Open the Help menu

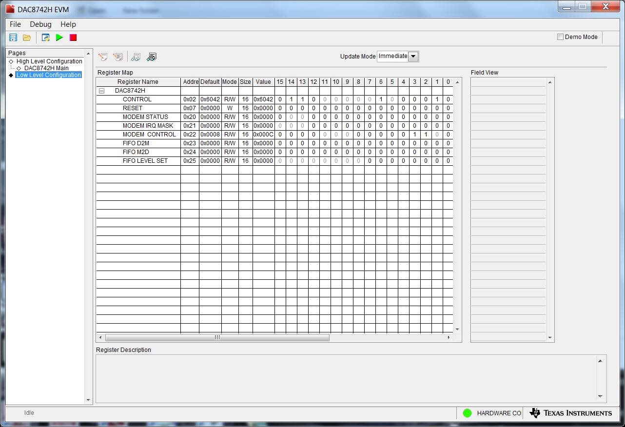click(x=68, y=24)
